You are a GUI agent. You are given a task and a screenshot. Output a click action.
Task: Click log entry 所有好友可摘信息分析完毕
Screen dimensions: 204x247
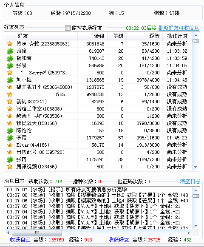96,190
